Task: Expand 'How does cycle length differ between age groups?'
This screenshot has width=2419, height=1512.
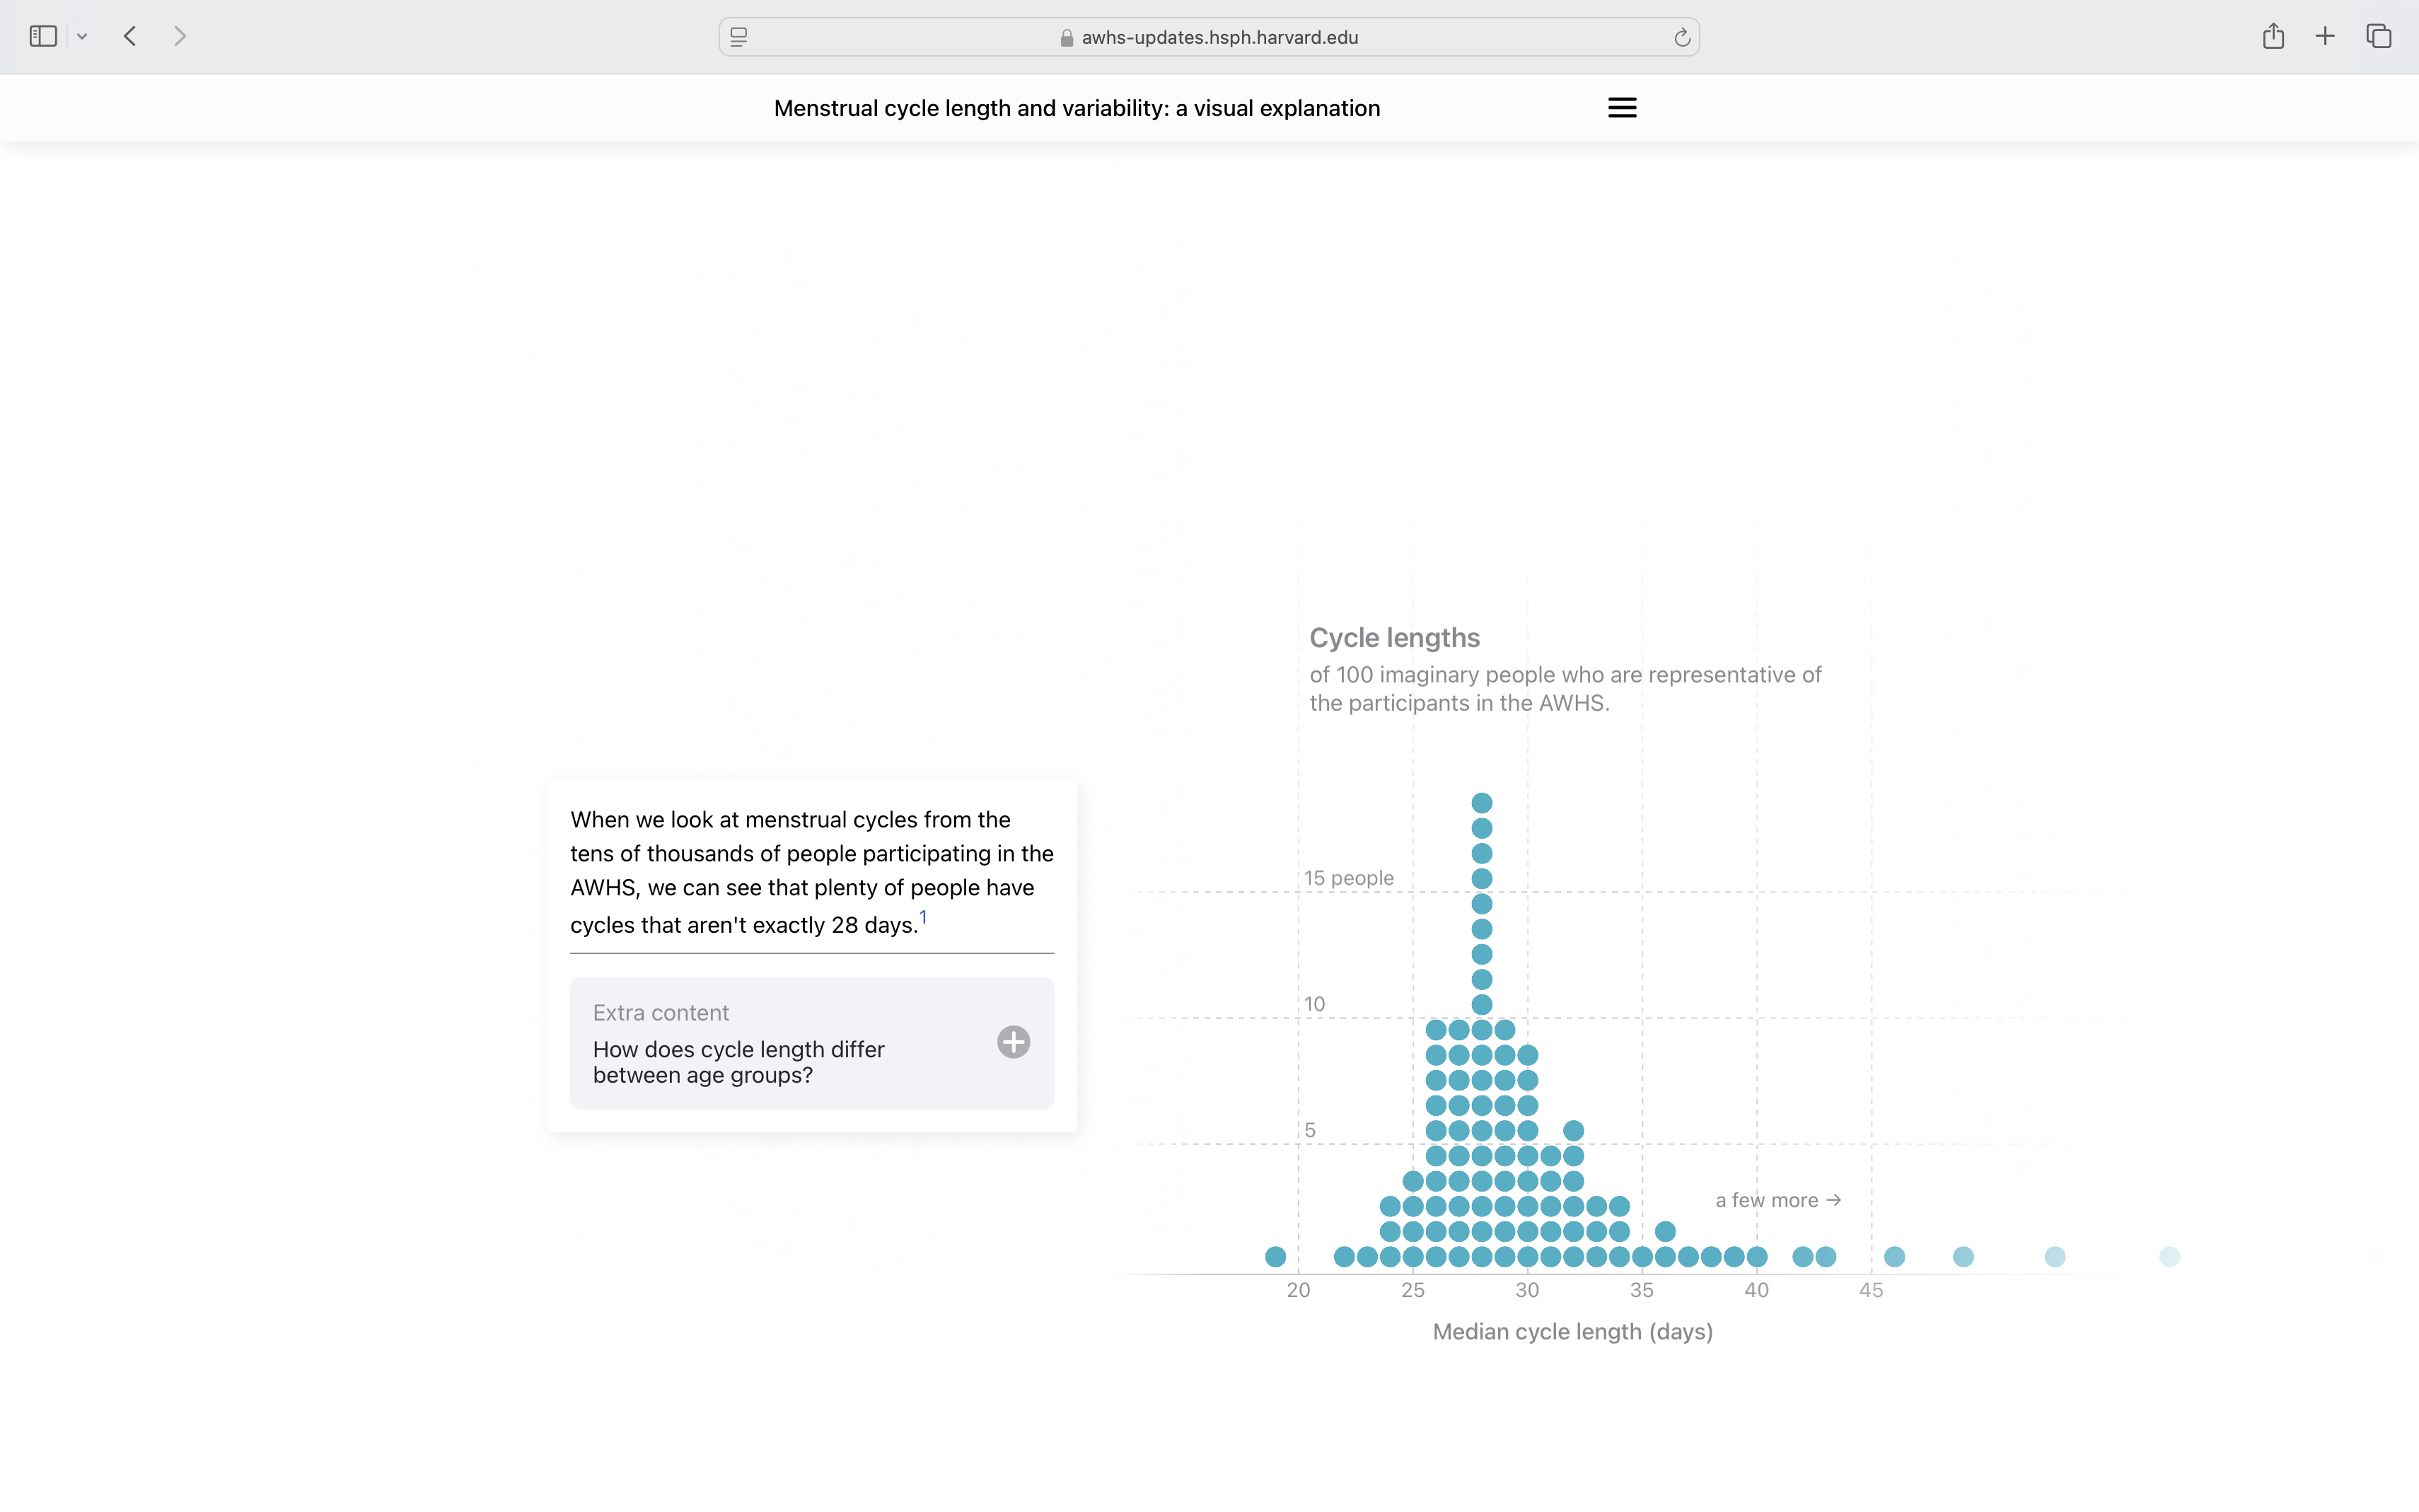Action: (x=738, y=1062)
